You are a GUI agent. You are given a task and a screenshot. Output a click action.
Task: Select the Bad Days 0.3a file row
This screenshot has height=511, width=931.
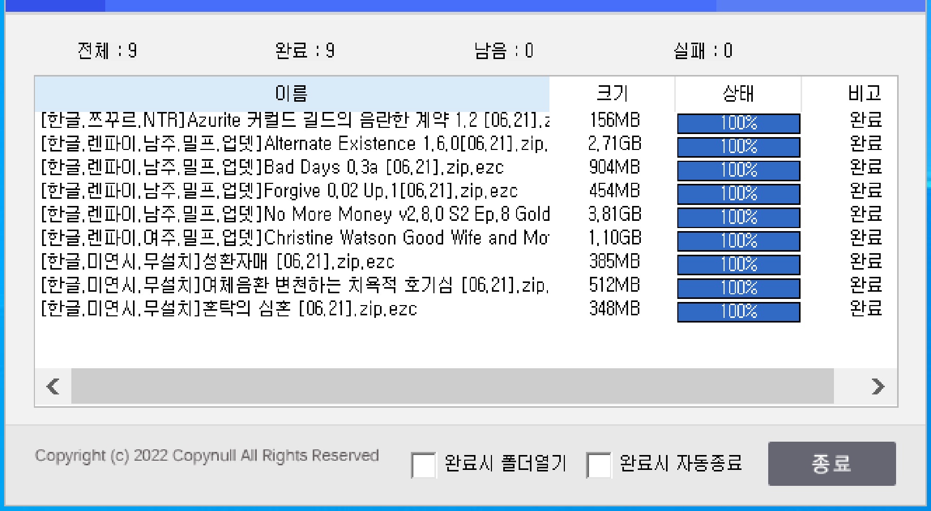tap(272, 167)
